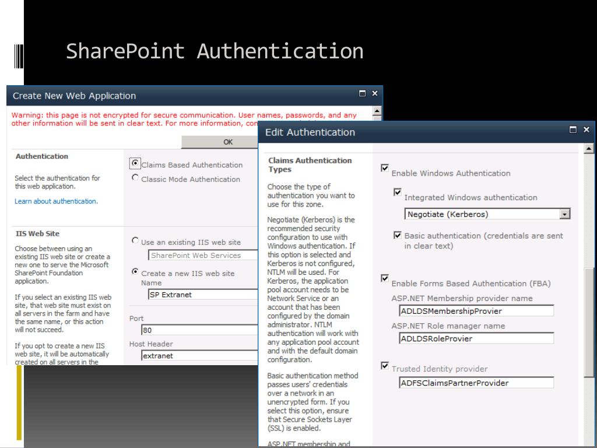Click the ADLDSMembershipProvier text field
The height and width of the screenshot is (448, 597).
477,310
